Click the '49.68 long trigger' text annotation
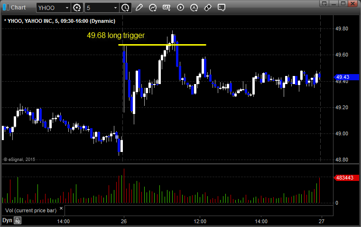The image size is (361, 227). 116,35
